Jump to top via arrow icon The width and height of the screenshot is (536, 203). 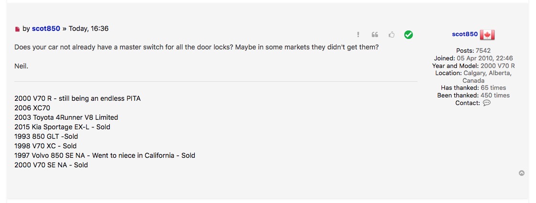(x=522, y=173)
